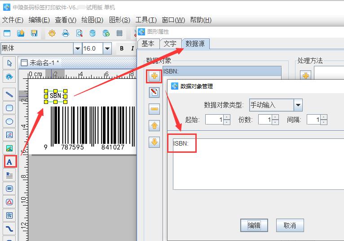Image resolution: width=344 pixels, height=241 pixels.
Task: Click the add data object plus button
Action: (154, 76)
